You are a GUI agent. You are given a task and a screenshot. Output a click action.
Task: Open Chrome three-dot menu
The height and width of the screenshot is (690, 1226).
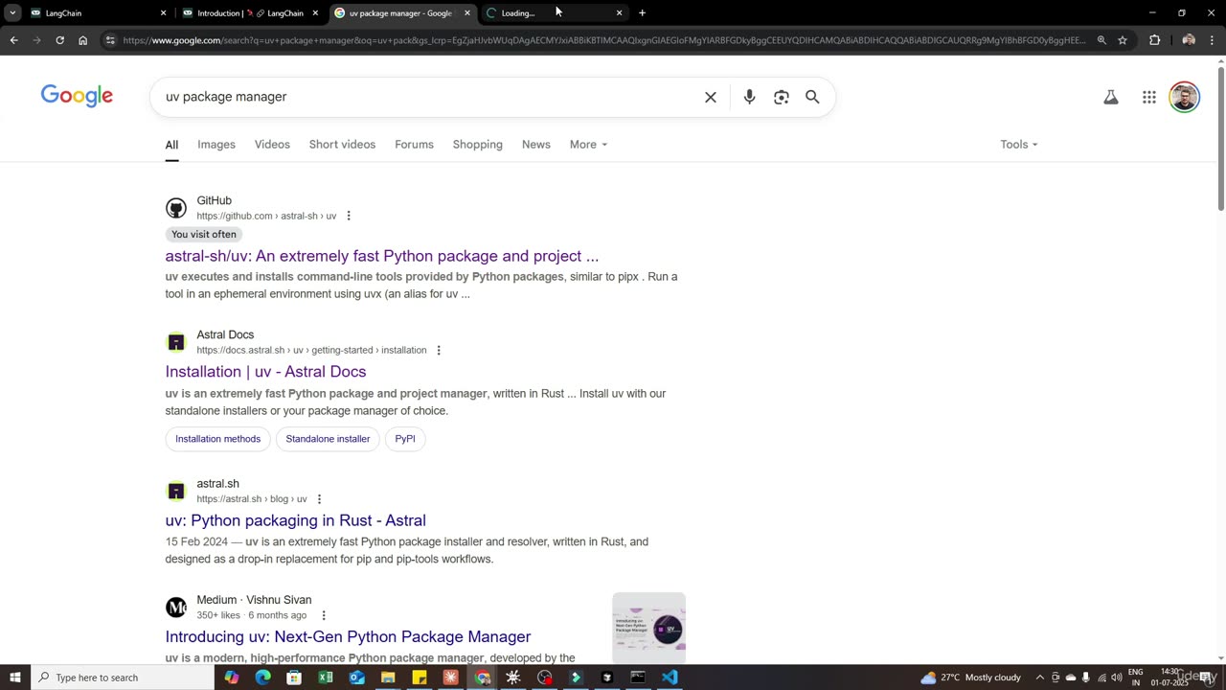click(1213, 40)
